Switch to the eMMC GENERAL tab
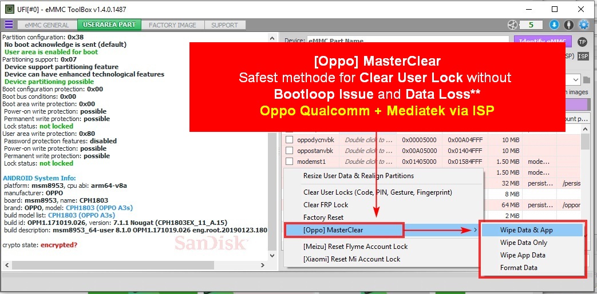597x294 pixels. (x=47, y=25)
